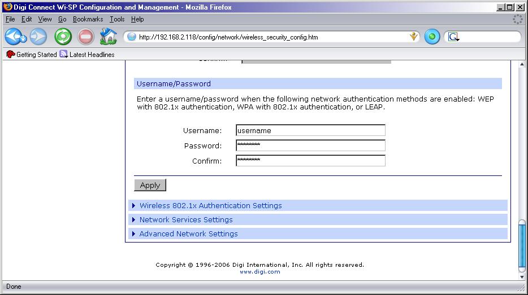Open the Bookmarks menu
The height and width of the screenshot is (295, 528).
point(88,19)
